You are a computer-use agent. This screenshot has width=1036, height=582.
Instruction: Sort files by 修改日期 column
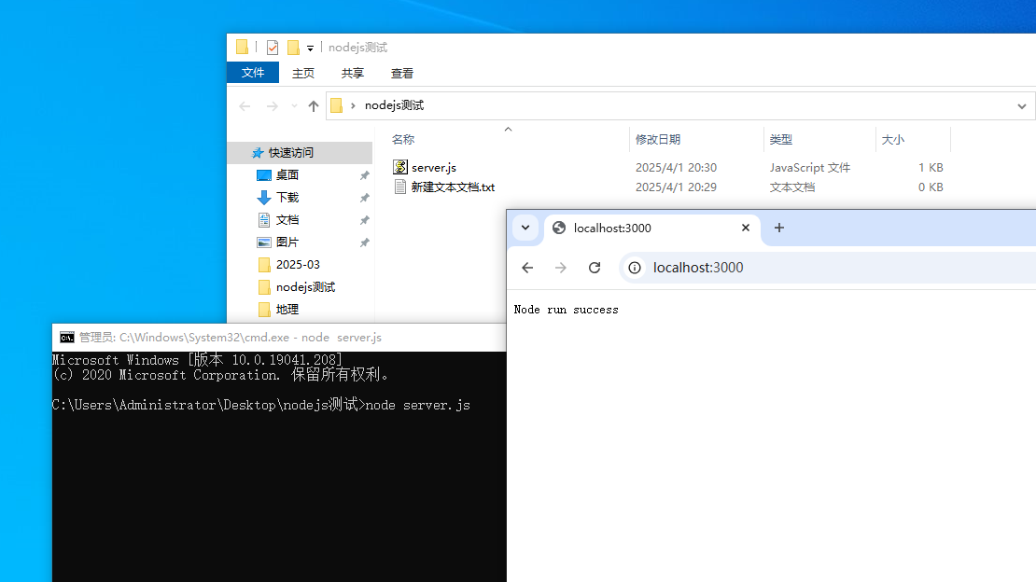pos(658,140)
